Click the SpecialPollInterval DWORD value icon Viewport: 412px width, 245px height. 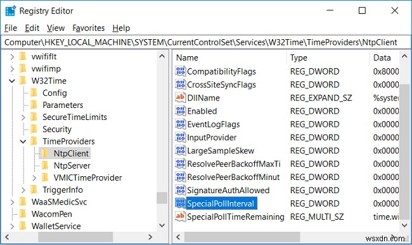(180, 203)
